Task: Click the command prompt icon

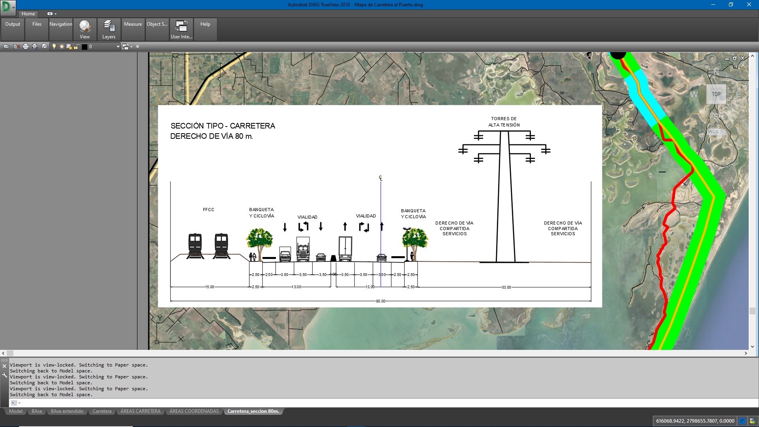Action: coord(14,403)
